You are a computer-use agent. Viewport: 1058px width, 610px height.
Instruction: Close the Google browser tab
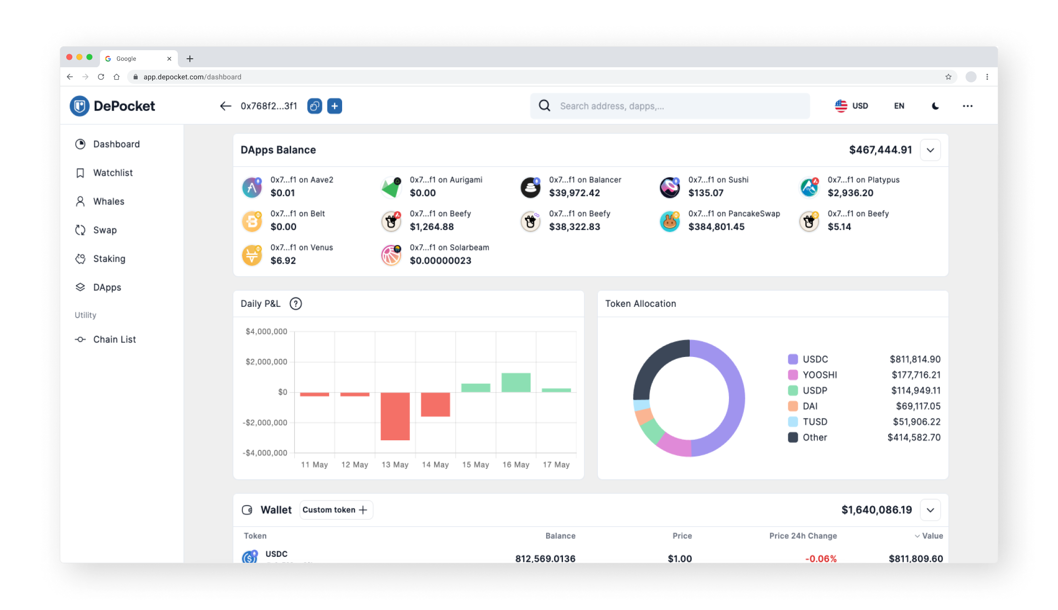169,59
